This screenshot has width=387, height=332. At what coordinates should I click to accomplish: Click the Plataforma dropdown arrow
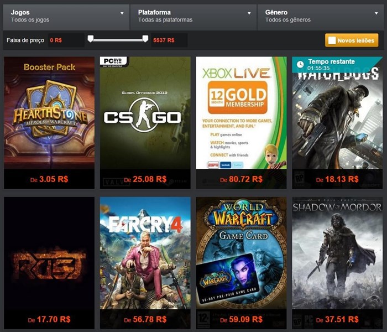click(249, 13)
